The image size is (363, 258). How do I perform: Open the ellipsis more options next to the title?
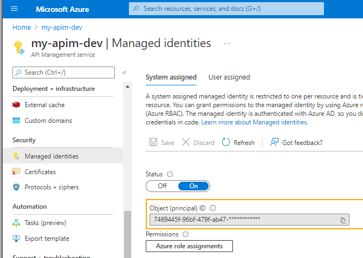point(226,43)
